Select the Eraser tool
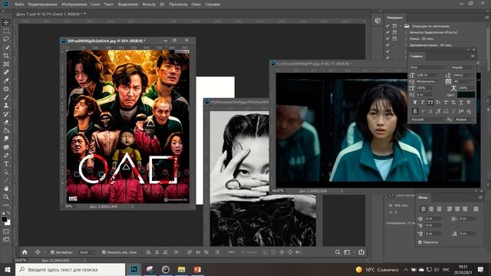The image size is (491, 276). [x=6, y=122]
